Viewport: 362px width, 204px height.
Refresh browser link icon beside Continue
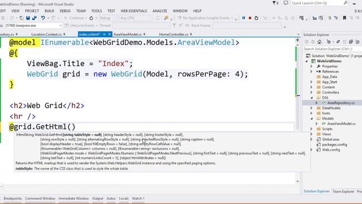91,18
